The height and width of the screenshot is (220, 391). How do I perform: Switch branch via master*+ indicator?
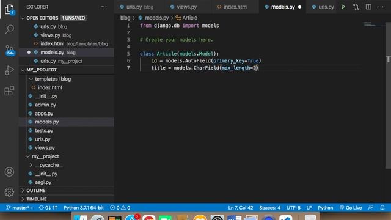tap(19, 208)
